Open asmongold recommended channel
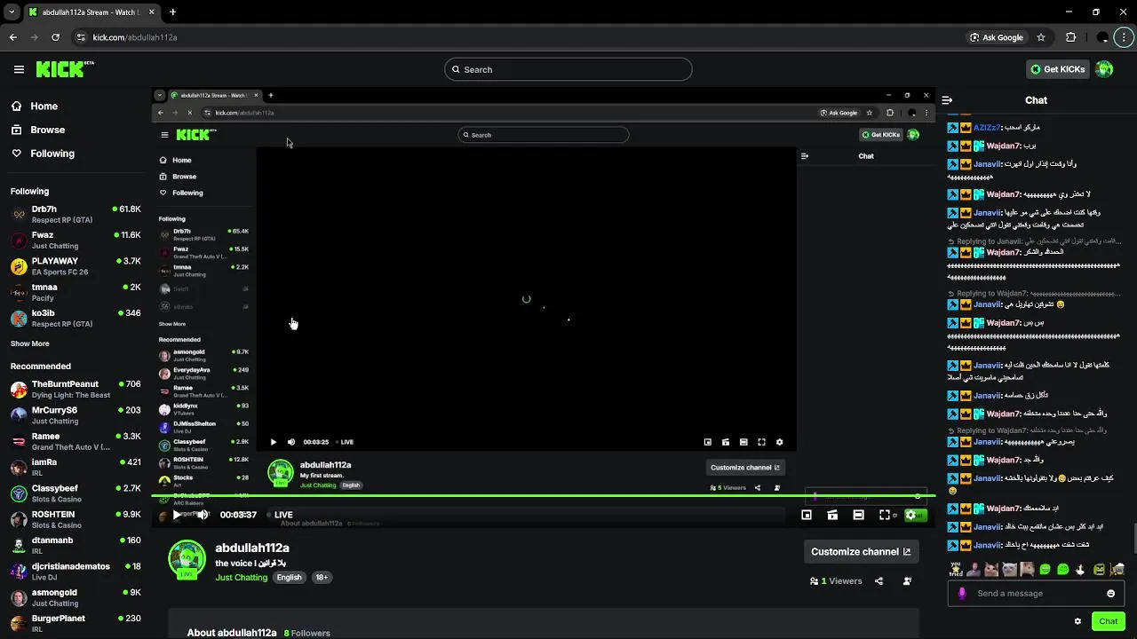This screenshot has width=1137, height=639. click(75, 597)
